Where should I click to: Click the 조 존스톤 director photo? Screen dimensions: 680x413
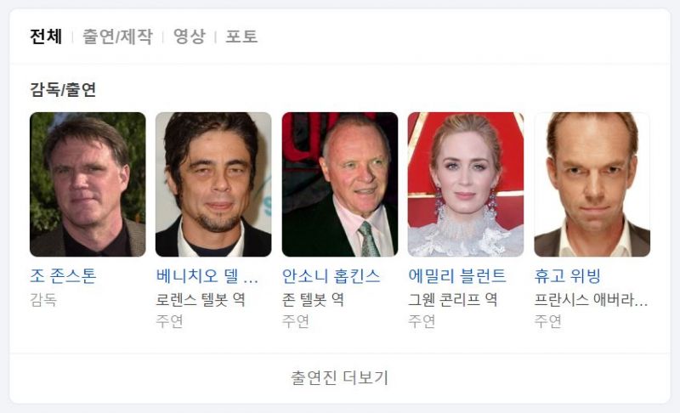tap(88, 184)
